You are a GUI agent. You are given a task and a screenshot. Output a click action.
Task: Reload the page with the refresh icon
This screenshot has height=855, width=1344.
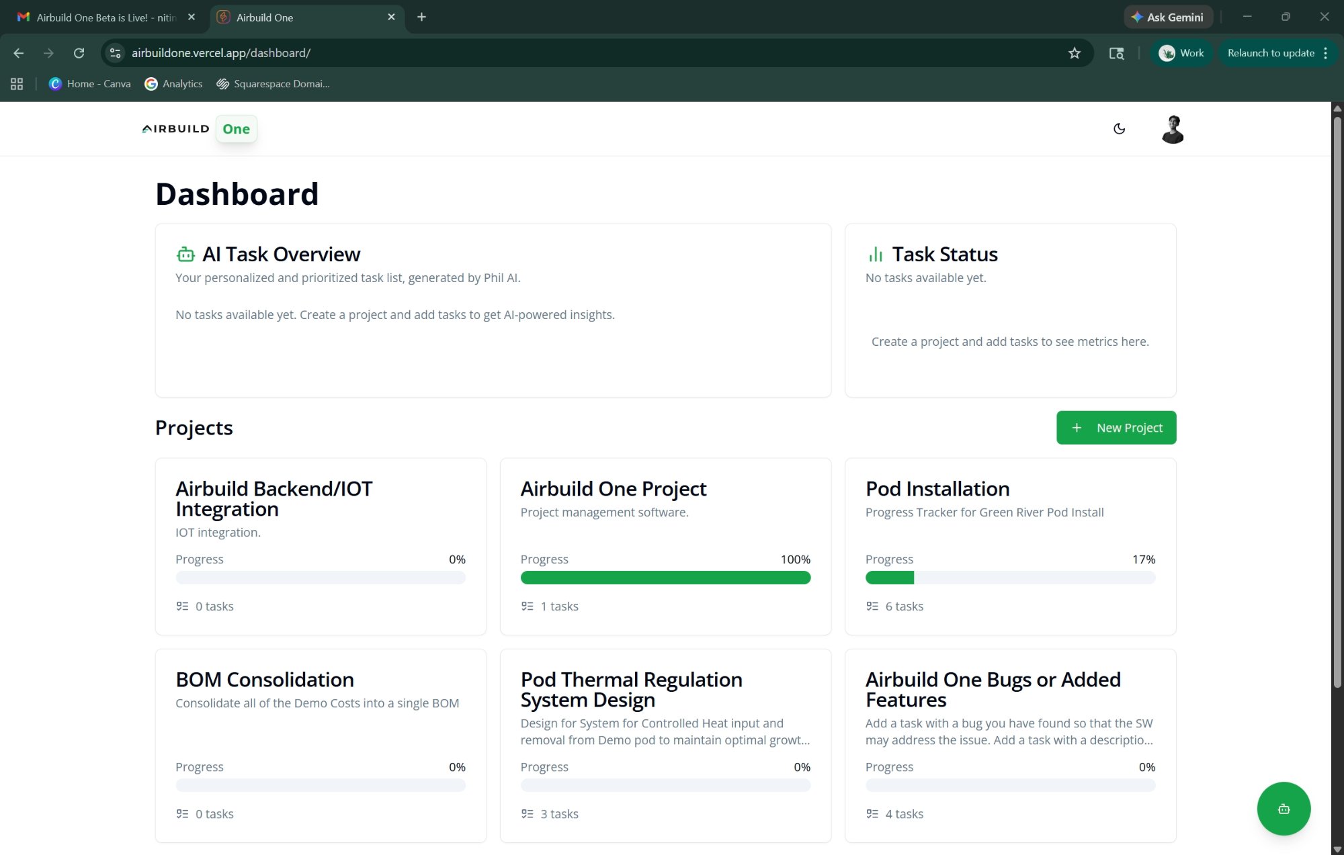pos(79,53)
